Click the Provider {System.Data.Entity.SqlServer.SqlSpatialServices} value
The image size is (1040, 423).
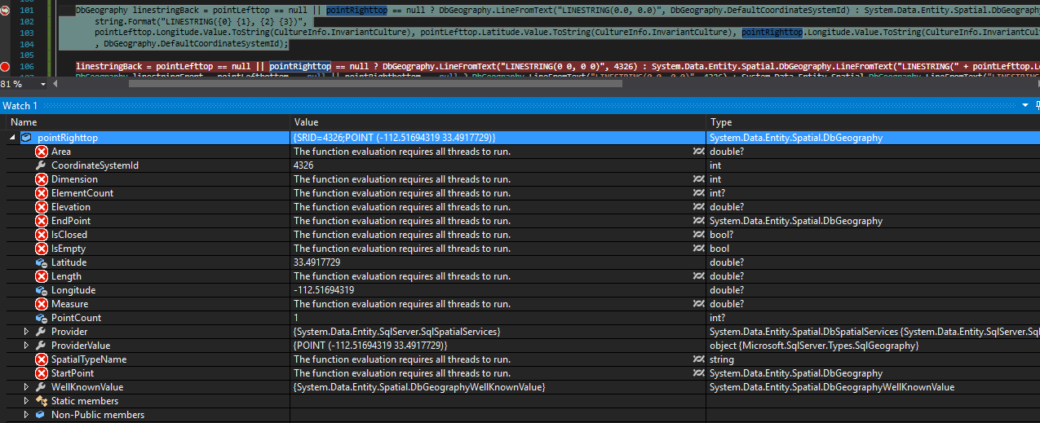coord(396,332)
